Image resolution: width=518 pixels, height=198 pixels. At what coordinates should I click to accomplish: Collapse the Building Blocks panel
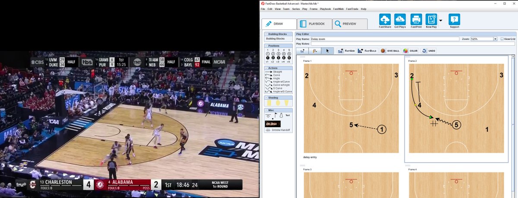click(266, 34)
